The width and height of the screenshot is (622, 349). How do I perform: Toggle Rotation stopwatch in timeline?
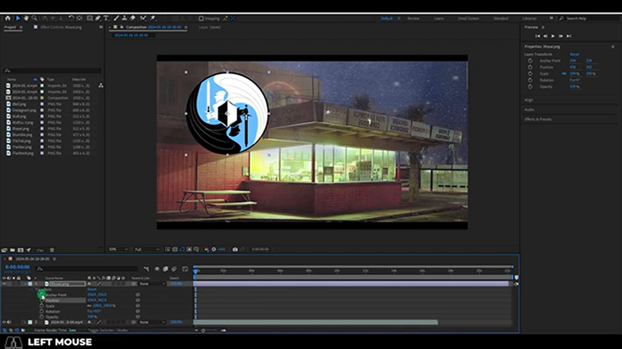click(x=42, y=311)
